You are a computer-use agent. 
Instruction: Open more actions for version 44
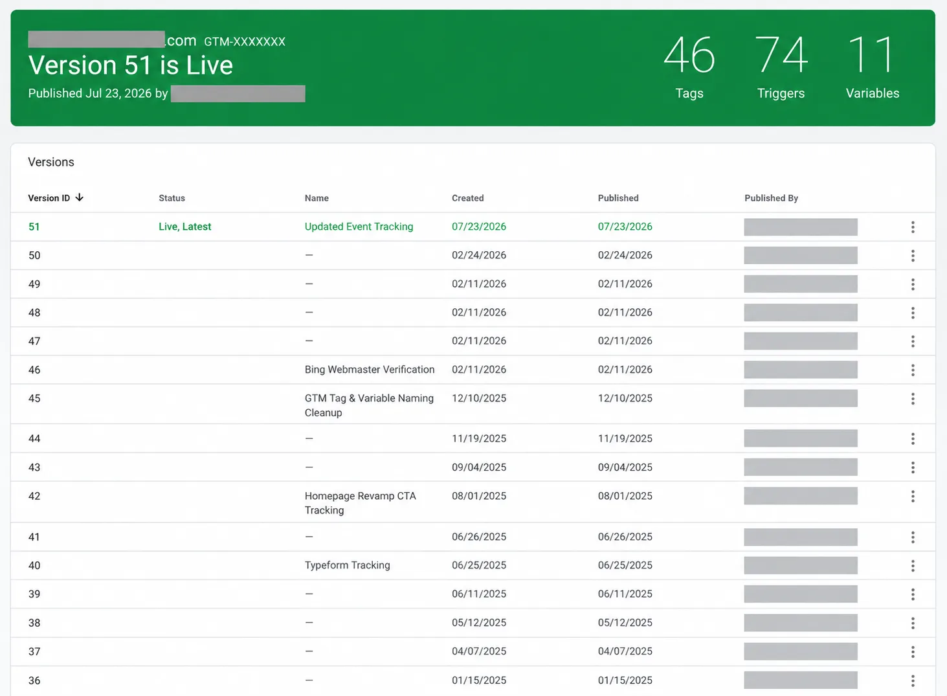pos(913,439)
